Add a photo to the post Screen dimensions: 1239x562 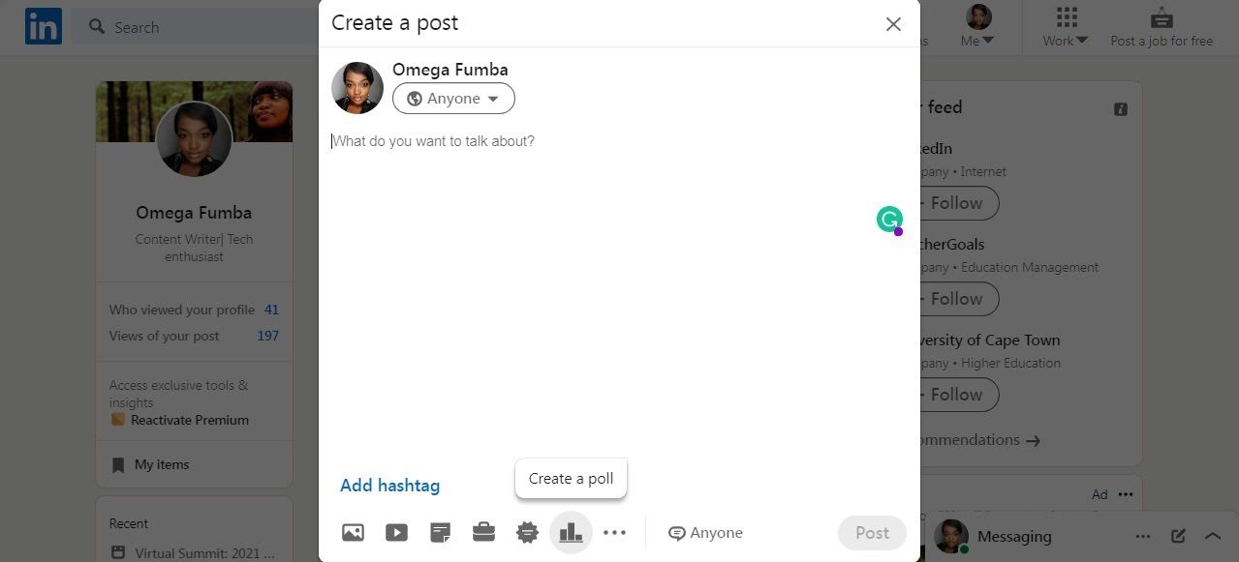pyautogui.click(x=352, y=532)
